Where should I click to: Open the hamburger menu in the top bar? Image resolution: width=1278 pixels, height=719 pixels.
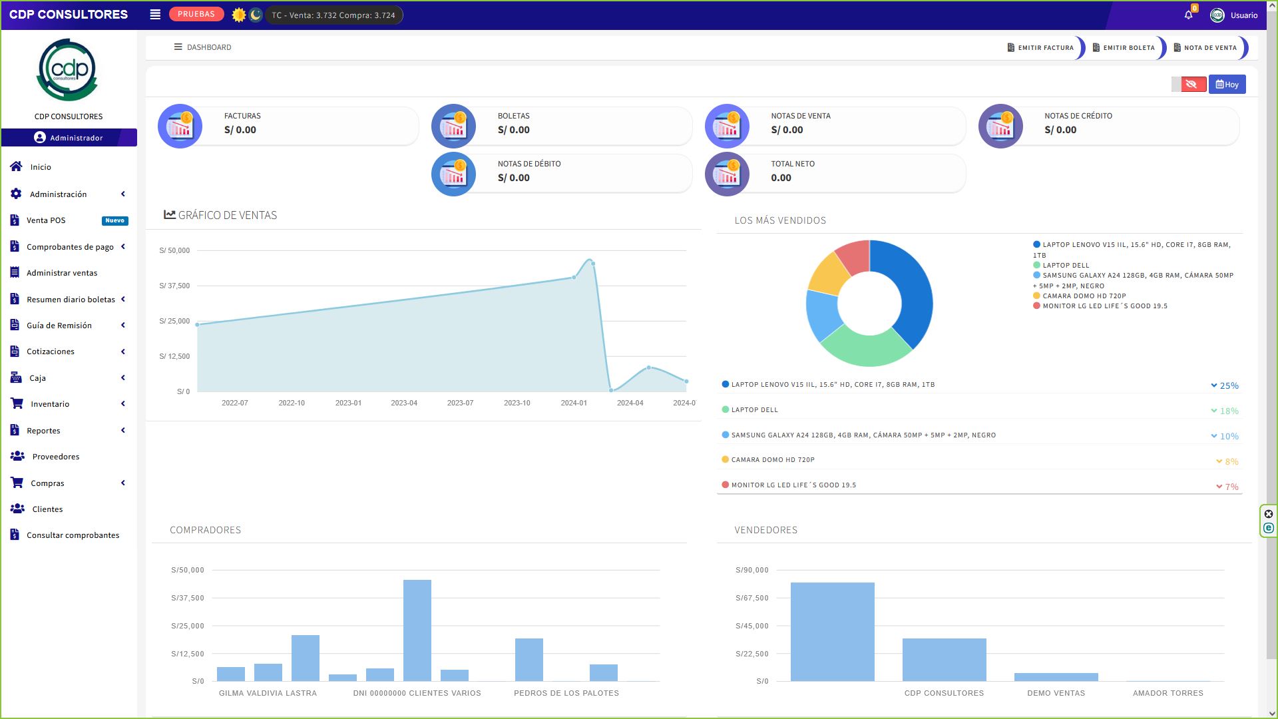tap(154, 13)
